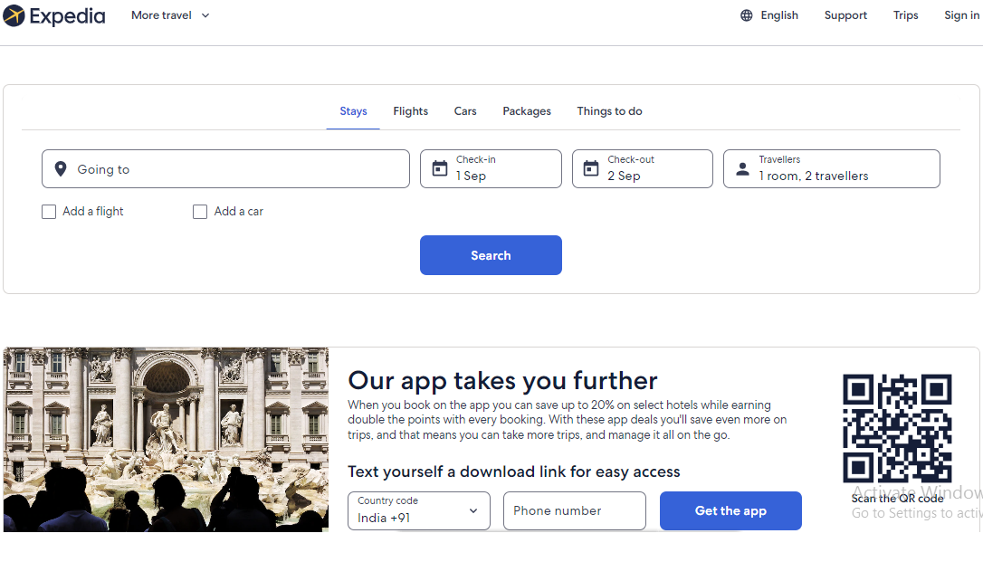
Task: Open the Country code India +91 dropdown
Action: 418,511
